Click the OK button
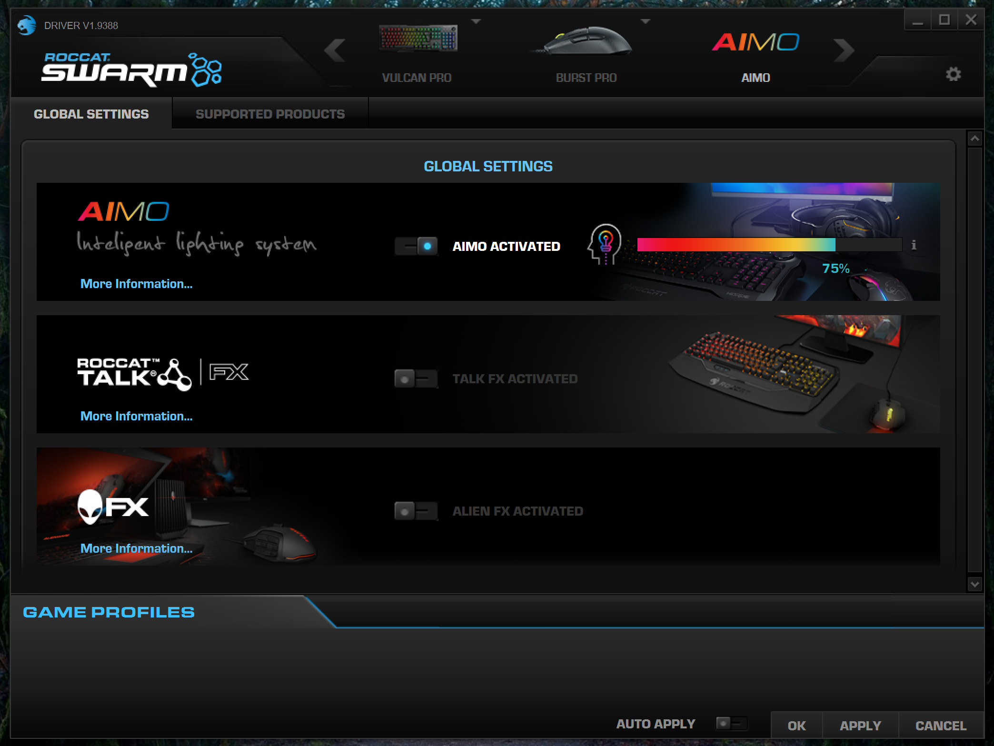 tap(796, 726)
